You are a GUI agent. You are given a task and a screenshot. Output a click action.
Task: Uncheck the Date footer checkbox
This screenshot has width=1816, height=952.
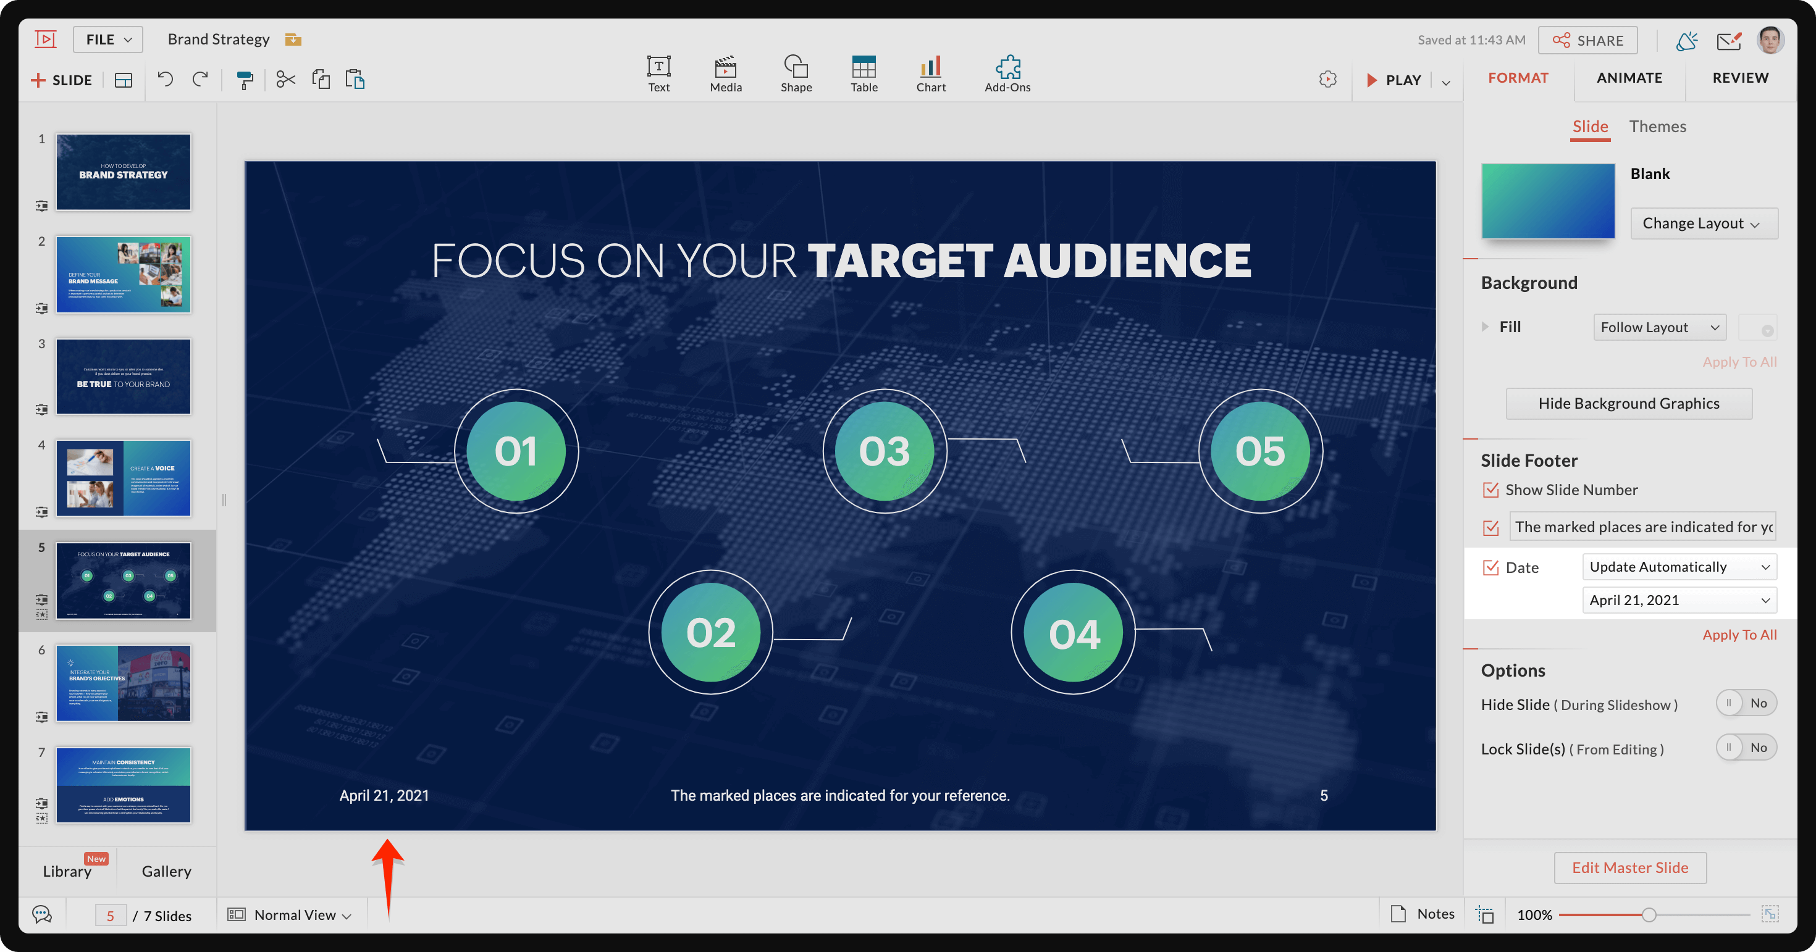point(1490,567)
